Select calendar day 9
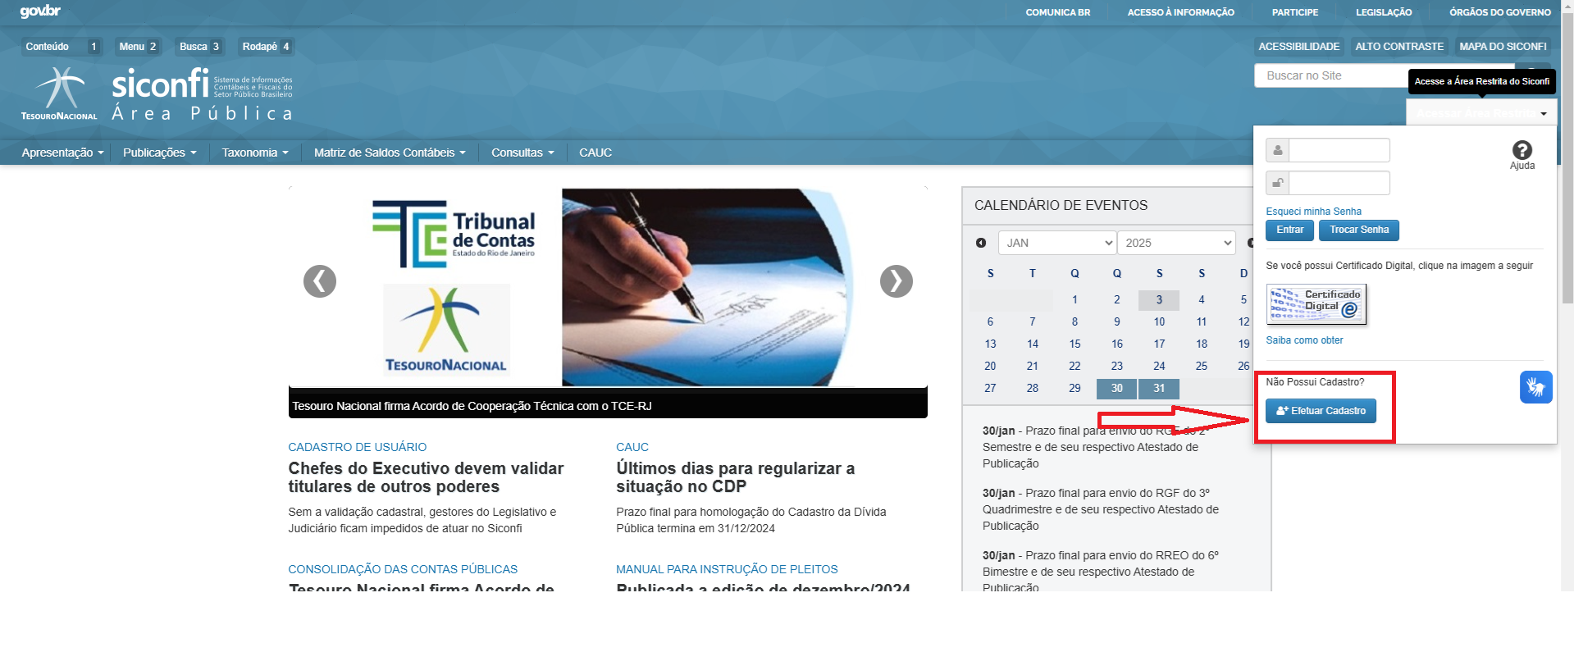 [x=1116, y=322]
